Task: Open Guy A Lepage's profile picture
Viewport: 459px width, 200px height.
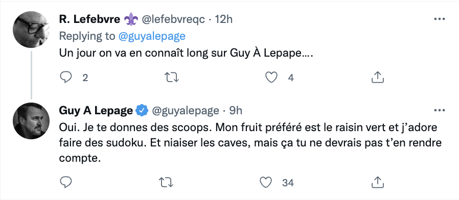Action: 31,121
